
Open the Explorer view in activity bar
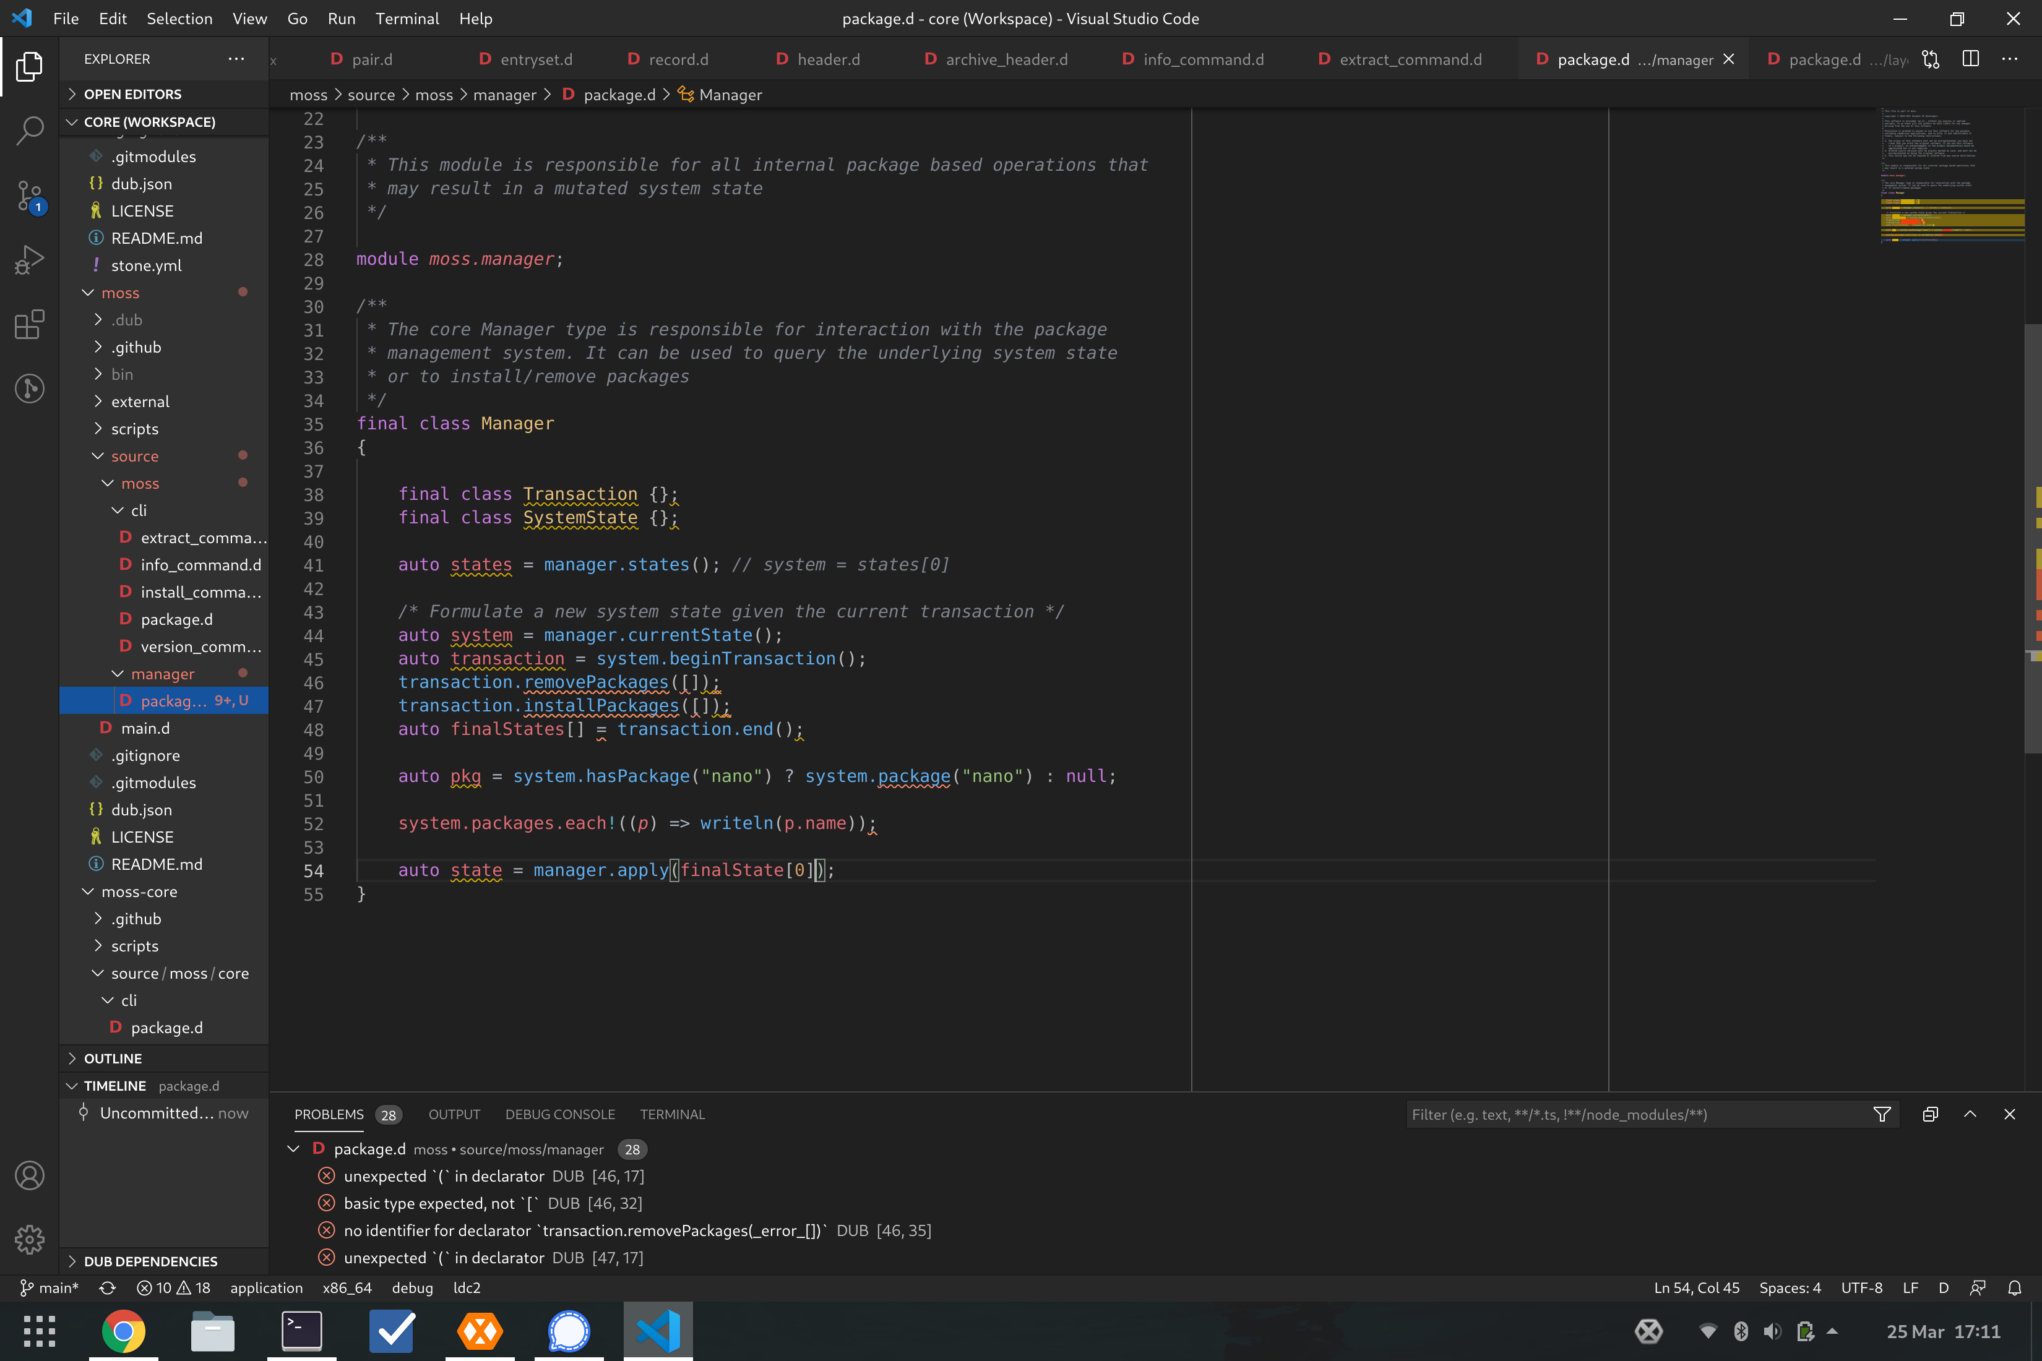[x=30, y=67]
